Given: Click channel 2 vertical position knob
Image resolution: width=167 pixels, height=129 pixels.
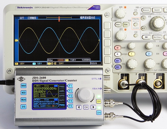Looking at the screenshot, I should 149,46.
